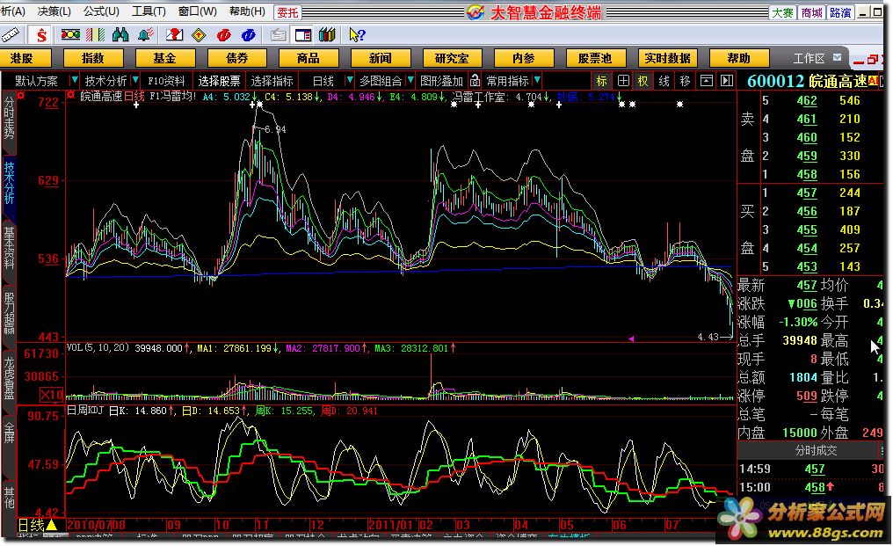Click the 指数 yellow button

pyautogui.click(x=93, y=58)
